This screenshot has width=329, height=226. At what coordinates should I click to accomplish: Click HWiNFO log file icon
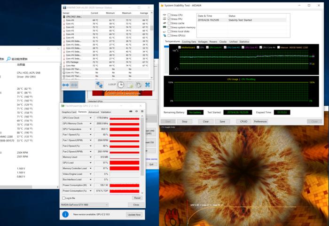point(130,85)
